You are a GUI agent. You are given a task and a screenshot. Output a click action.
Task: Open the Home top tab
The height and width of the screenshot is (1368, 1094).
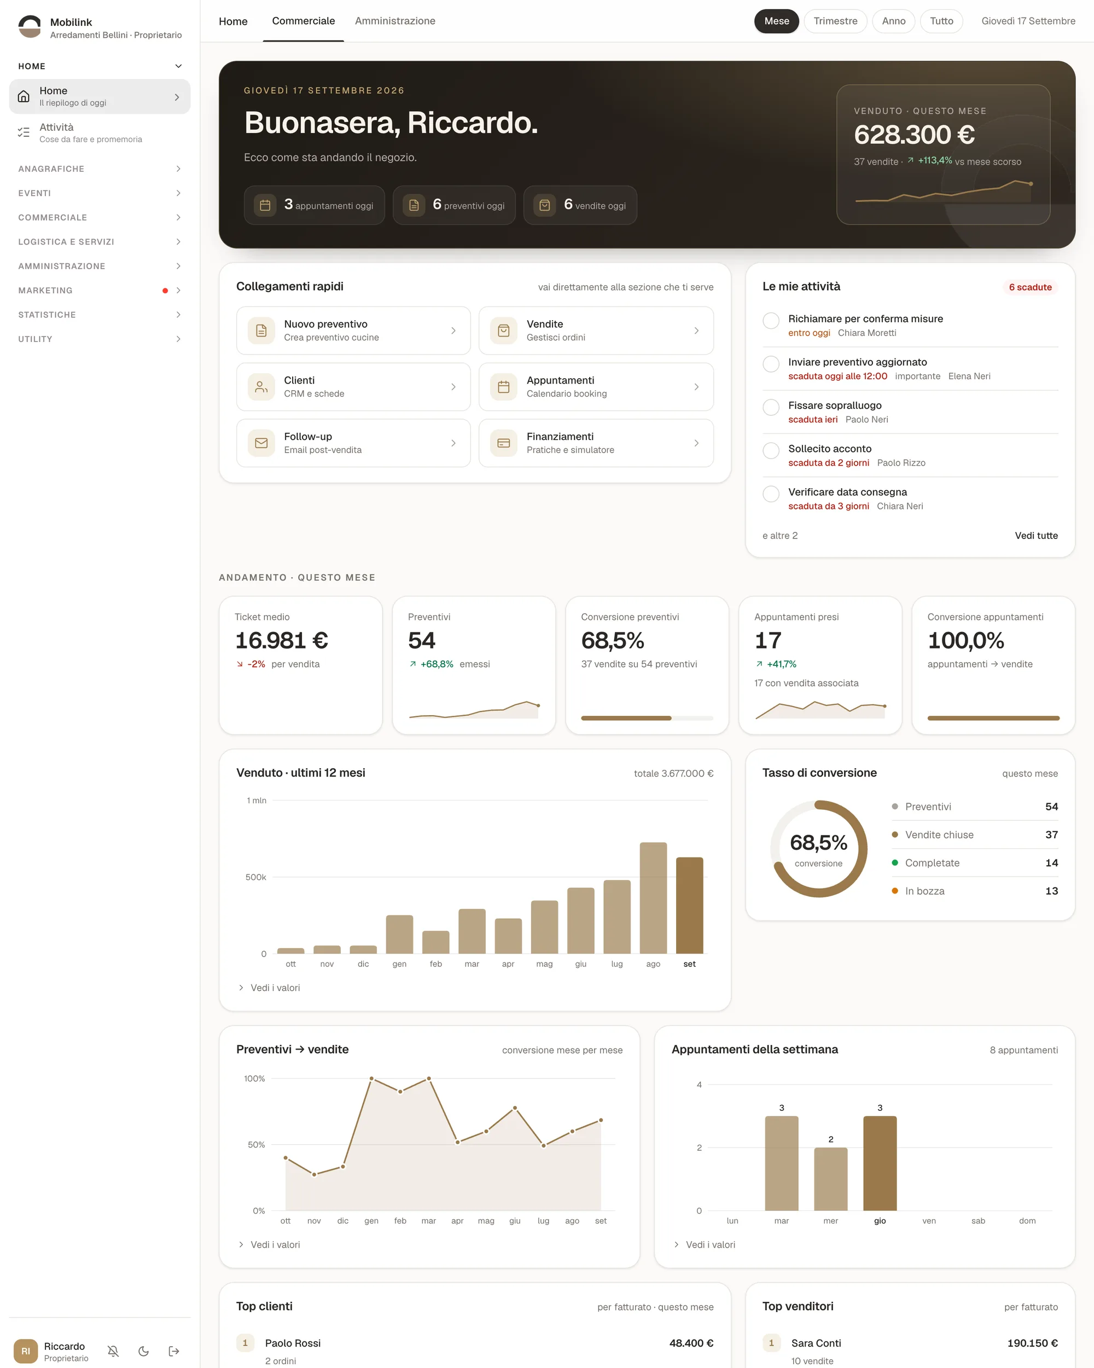click(x=233, y=21)
